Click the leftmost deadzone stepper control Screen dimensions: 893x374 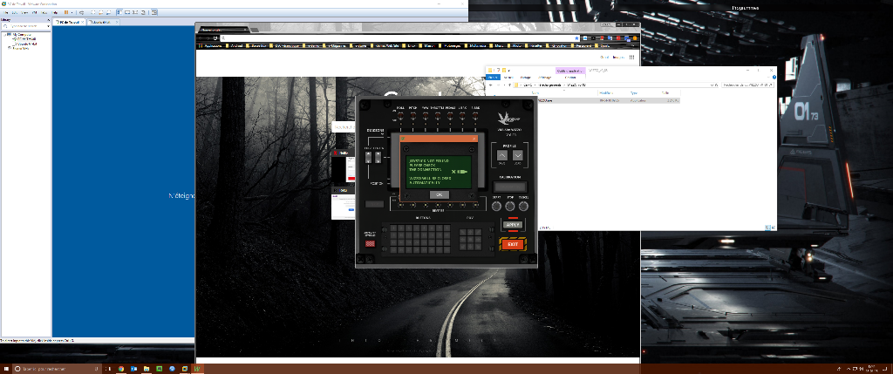click(x=369, y=157)
